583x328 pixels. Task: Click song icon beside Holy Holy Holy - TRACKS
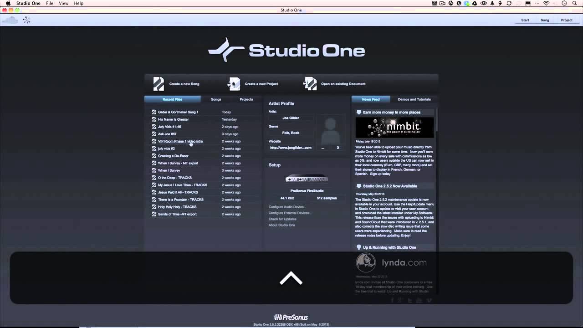click(154, 207)
